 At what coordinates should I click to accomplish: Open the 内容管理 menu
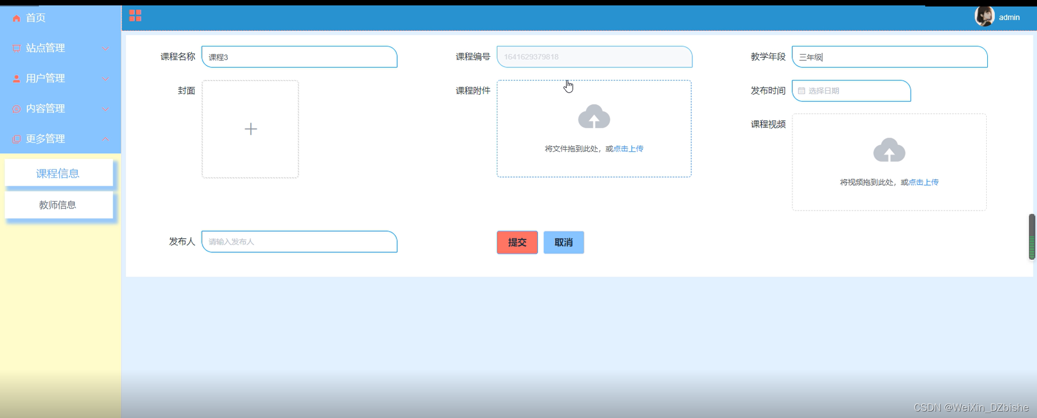(60, 109)
